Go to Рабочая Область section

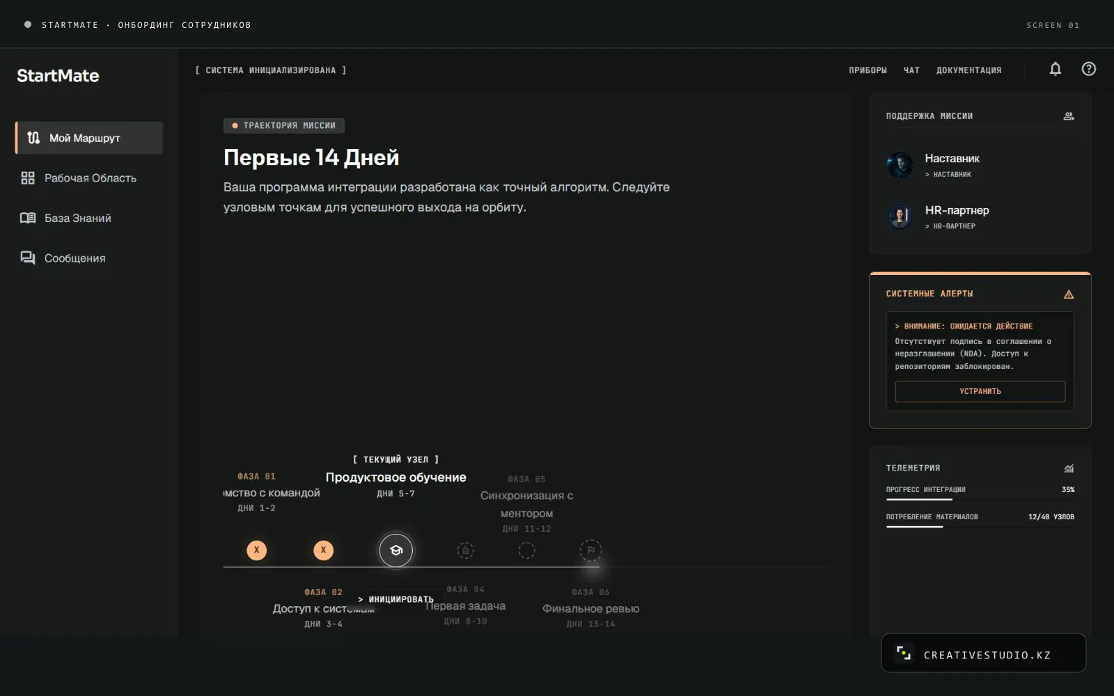(89, 178)
